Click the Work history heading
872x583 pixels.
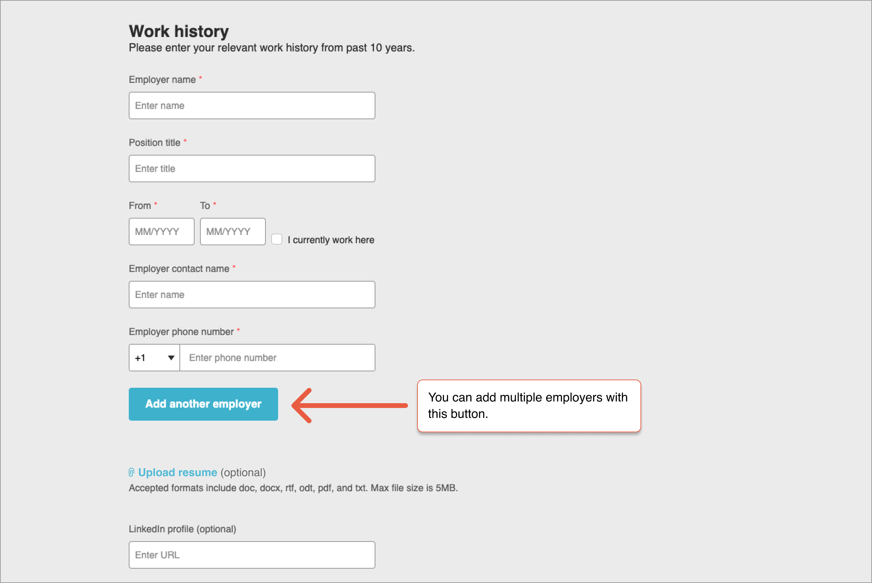pos(178,31)
